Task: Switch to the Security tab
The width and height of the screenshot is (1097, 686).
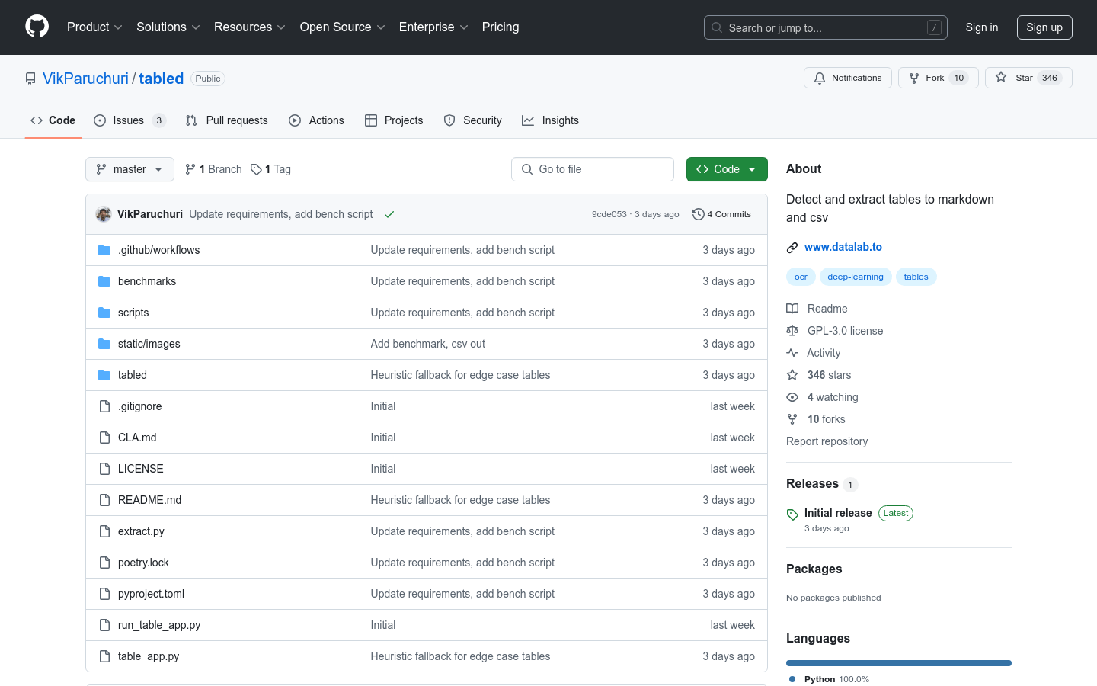Action: click(x=473, y=120)
